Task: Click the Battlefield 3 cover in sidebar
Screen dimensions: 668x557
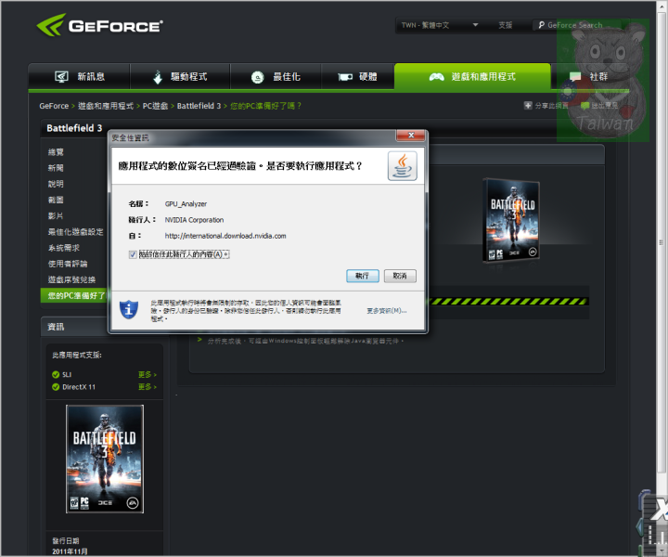Action: point(105,459)
